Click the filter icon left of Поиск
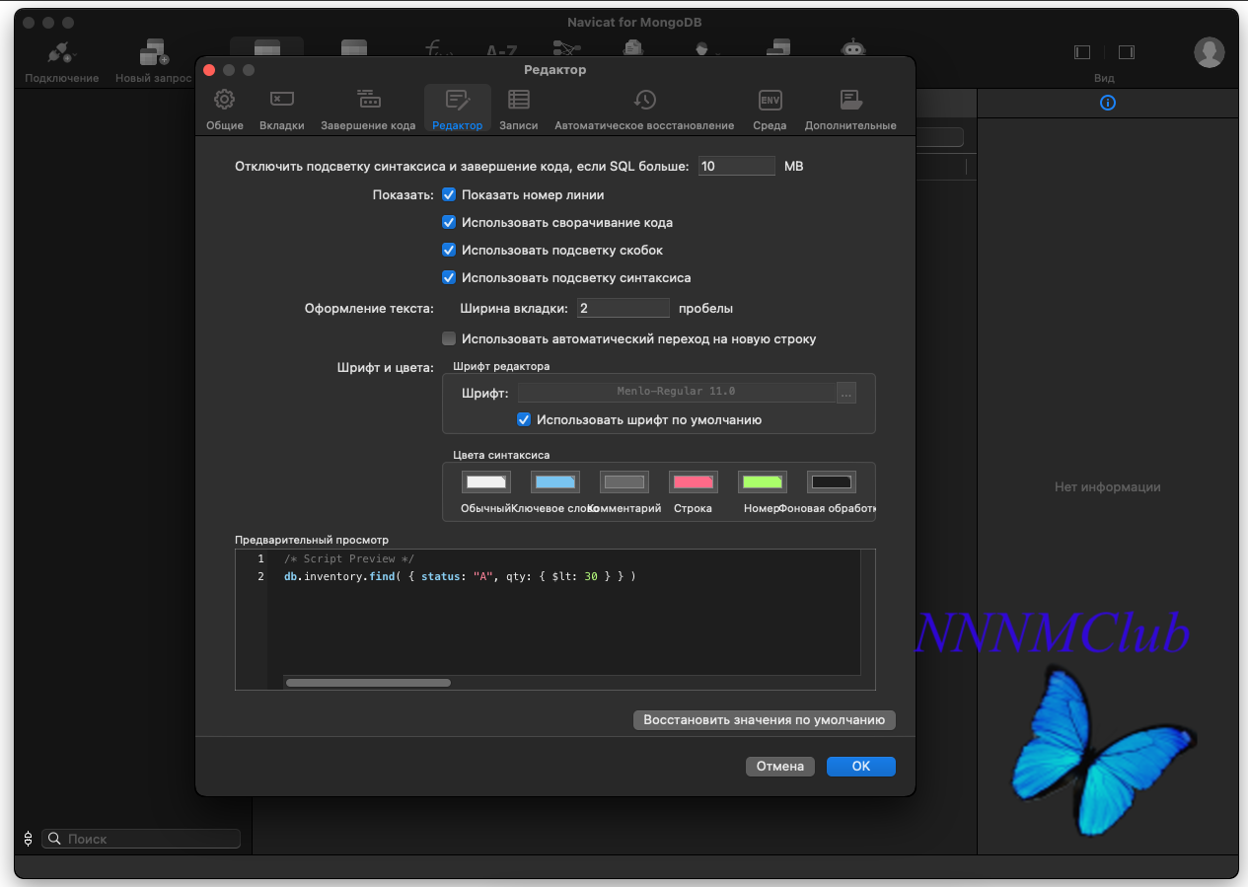Screen dimensions: 1248x887 28,839
